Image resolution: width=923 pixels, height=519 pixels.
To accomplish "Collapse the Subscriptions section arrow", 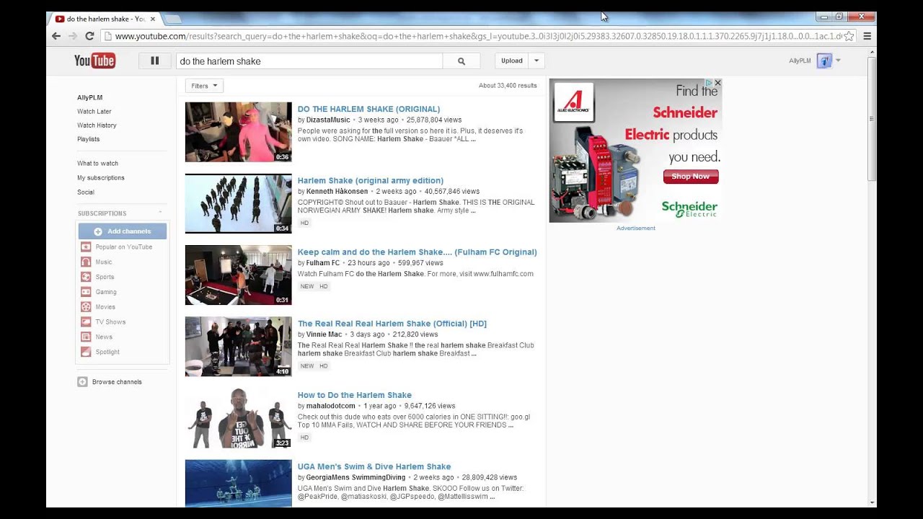I will point(160,213).
